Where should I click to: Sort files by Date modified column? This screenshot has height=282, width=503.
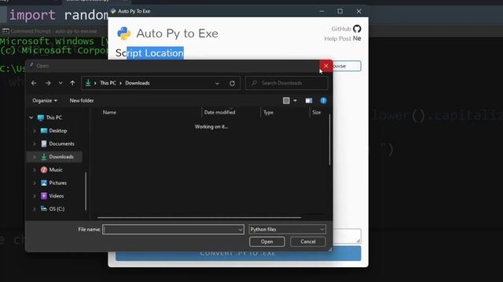(x=220, y=112)
